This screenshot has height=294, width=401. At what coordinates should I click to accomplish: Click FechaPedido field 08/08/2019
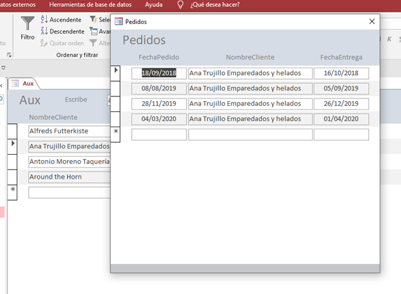[159, 88]
